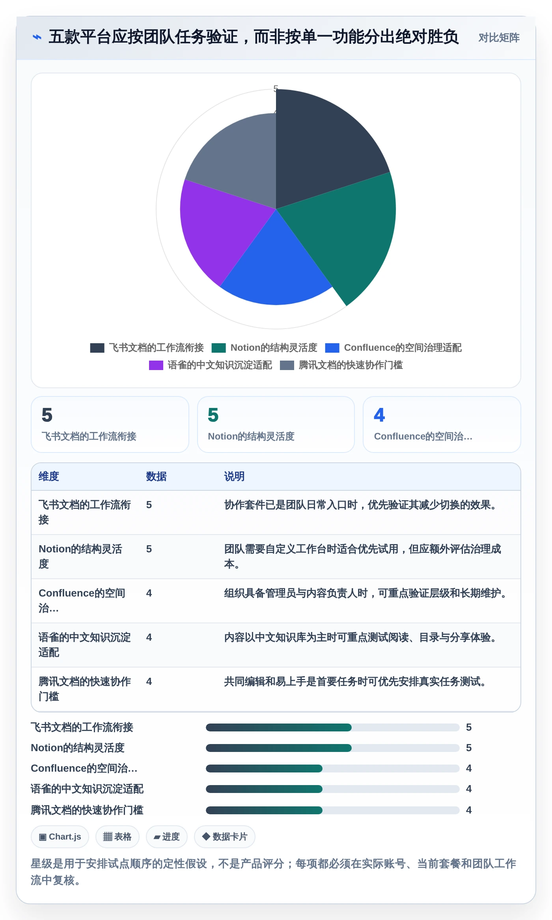Viewport: 552px width, 920px height.
Task: Click the Confluence的空间治… progress bar
Action: pos(333,769)
